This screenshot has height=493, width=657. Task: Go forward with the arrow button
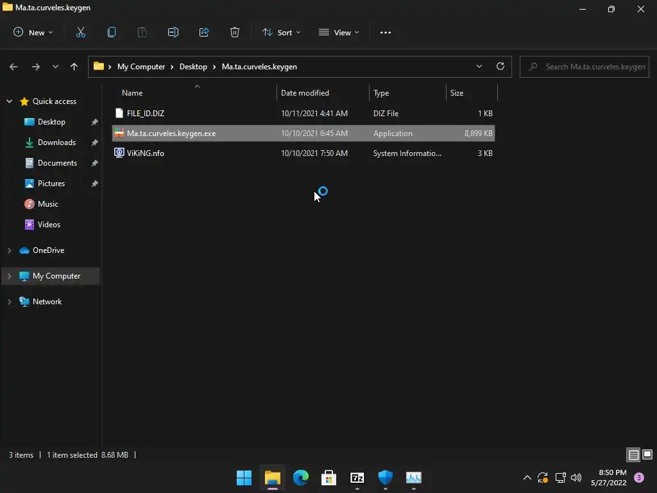(x=36, y=67)
